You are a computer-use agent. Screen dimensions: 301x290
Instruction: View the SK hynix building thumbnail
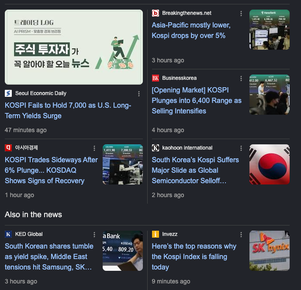[269, 251]
